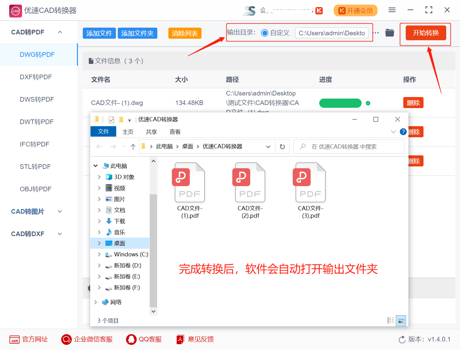This screenshot has width=460, height=350.
Task: Switch Explorer to details view icon
Action: click(390, 321)
